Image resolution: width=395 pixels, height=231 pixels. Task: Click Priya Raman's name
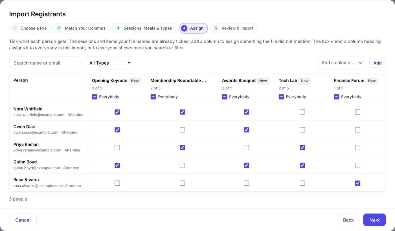click(26, 144)
